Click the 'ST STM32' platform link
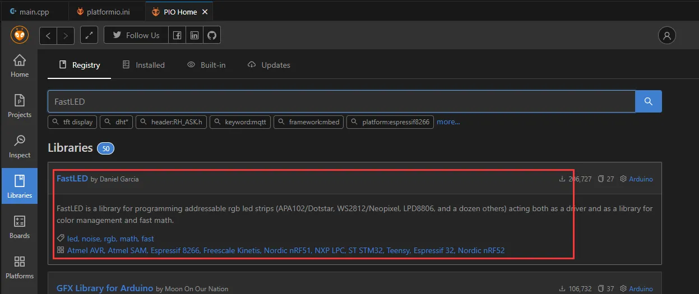This screenshot has height=294, width=699. [x=366, y=250]
